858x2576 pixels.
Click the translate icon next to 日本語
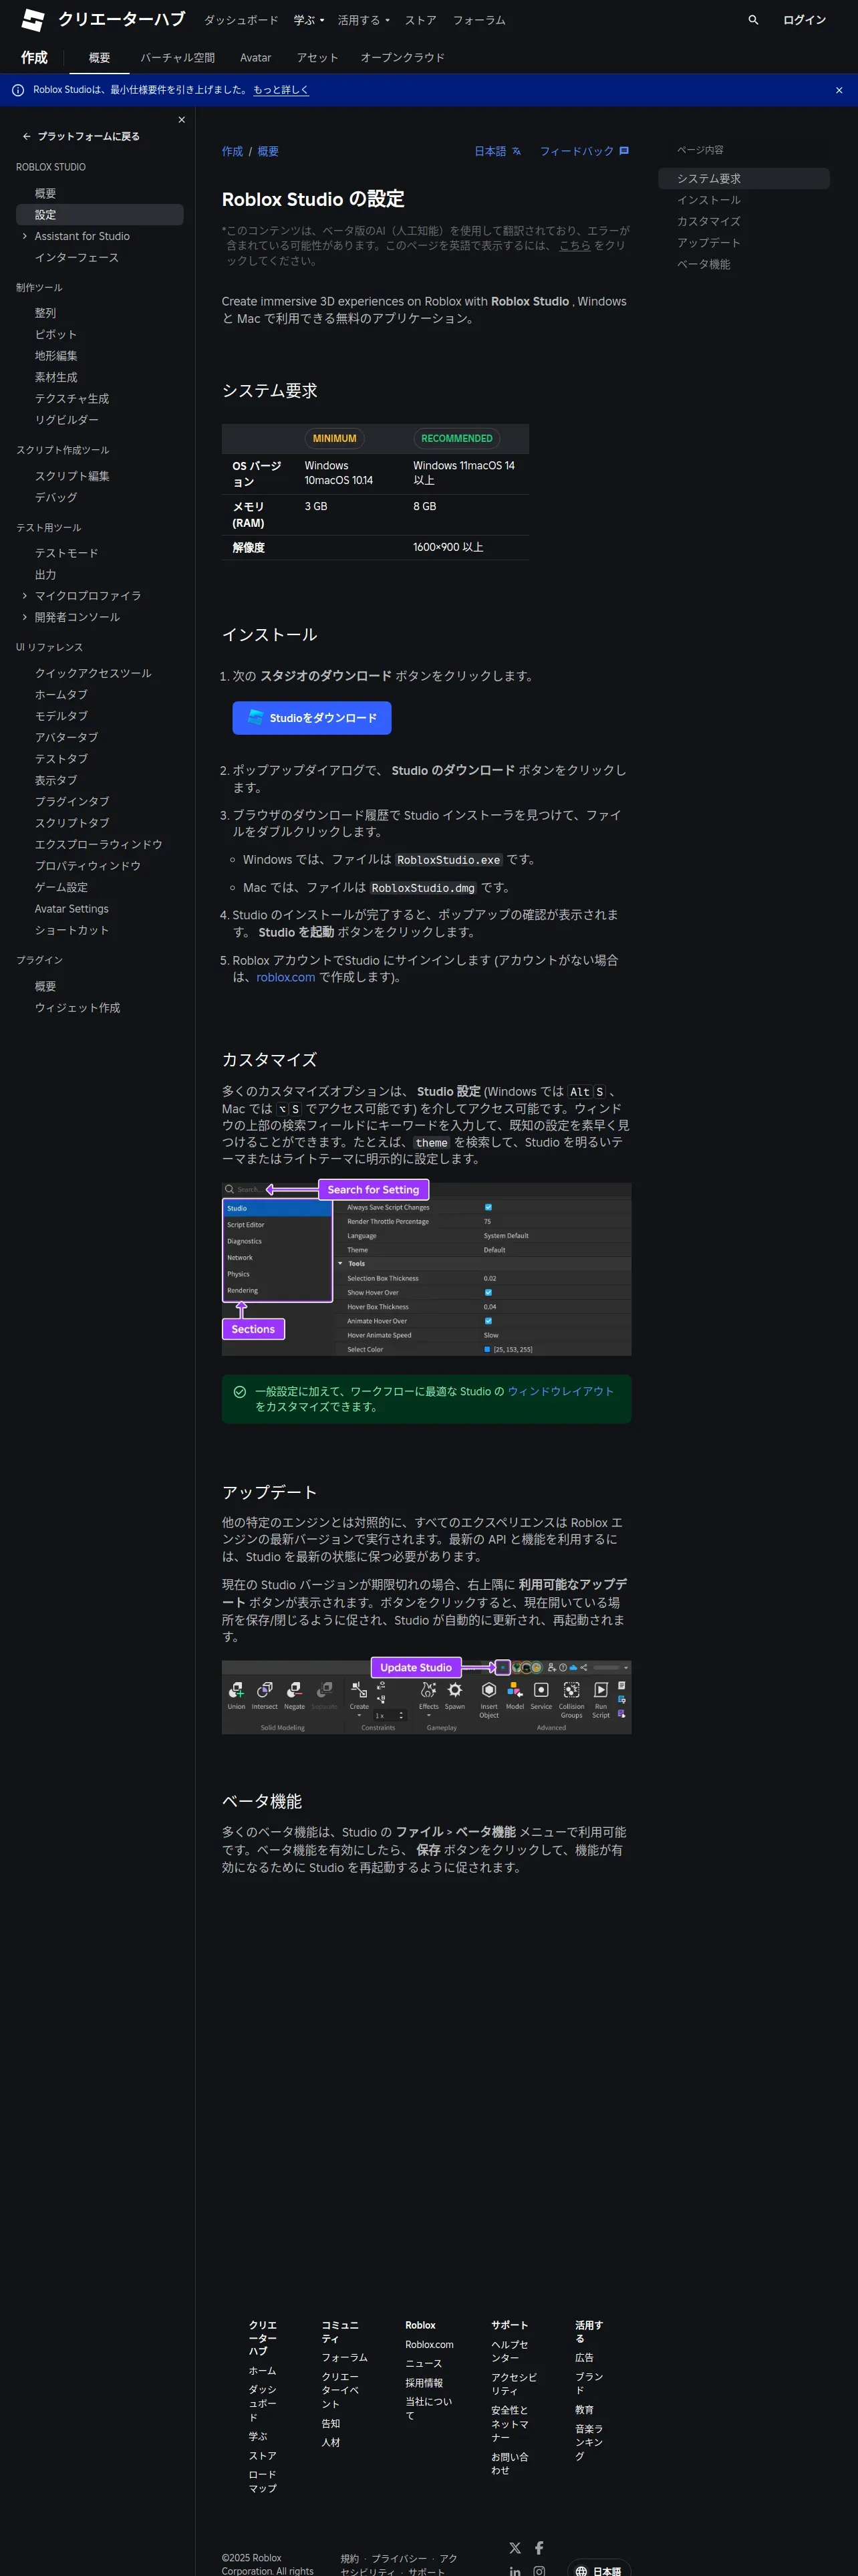point(516,152)
